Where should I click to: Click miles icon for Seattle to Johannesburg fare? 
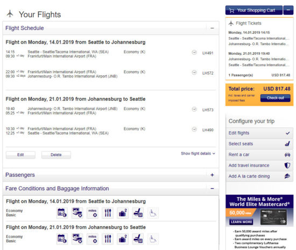93,213
